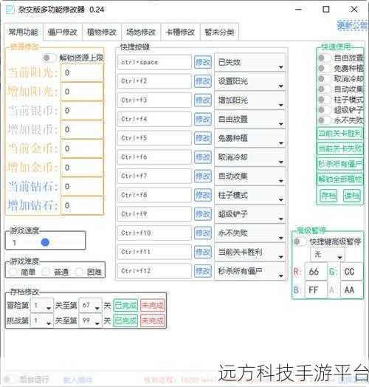Expand the 增加阳光 function dropdown

[x=250, y=100]
